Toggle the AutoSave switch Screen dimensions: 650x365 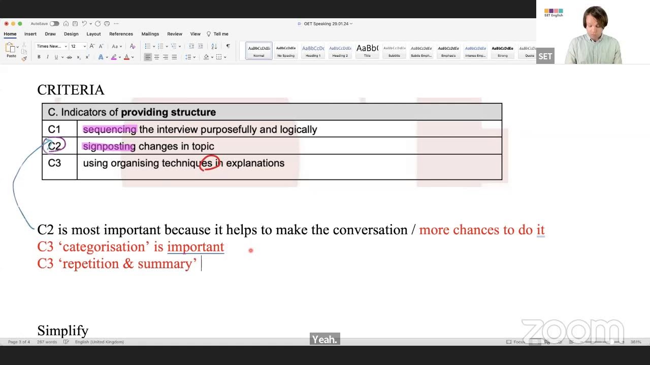[54, 24]
